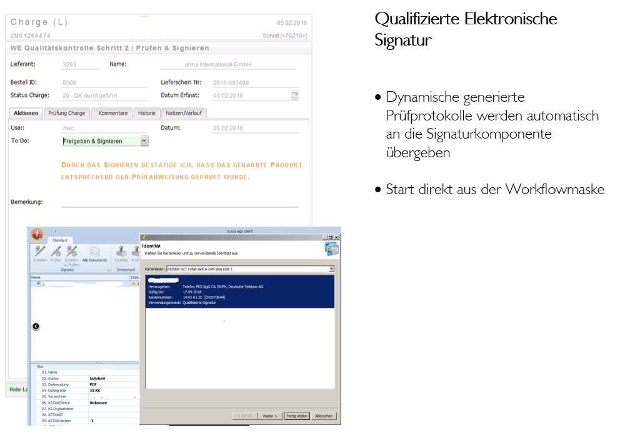This screenshot has height=440, width=635.
Task: Click Signatur Erstellen pen icon
Action: (40, 251)
